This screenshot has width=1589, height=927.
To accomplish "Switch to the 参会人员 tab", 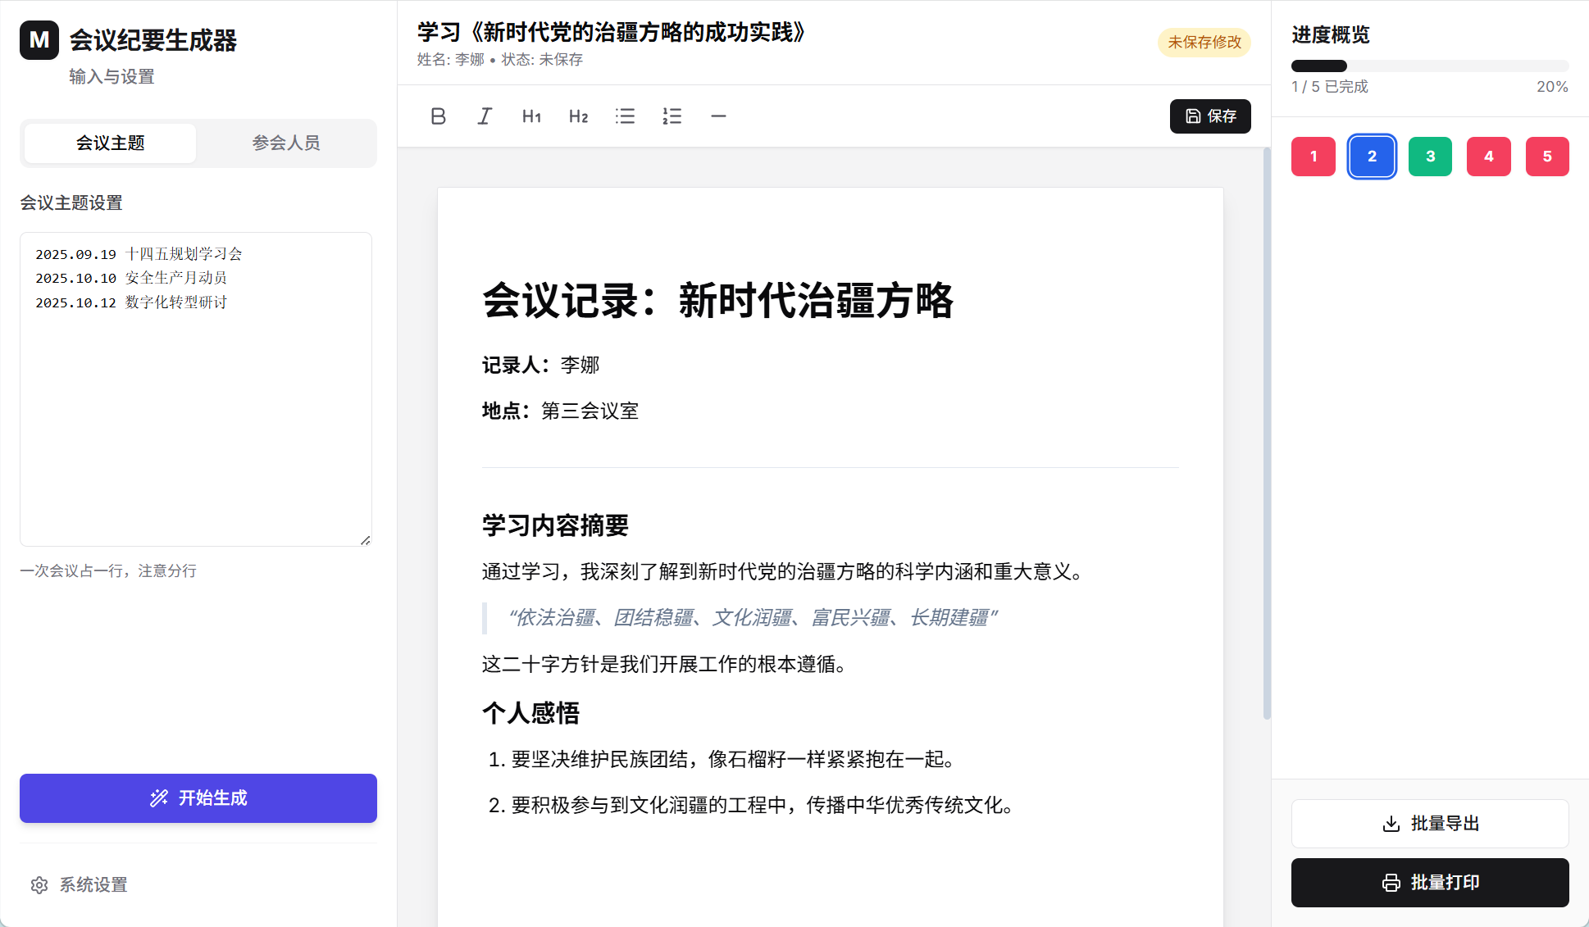I will tap(286, 143).
